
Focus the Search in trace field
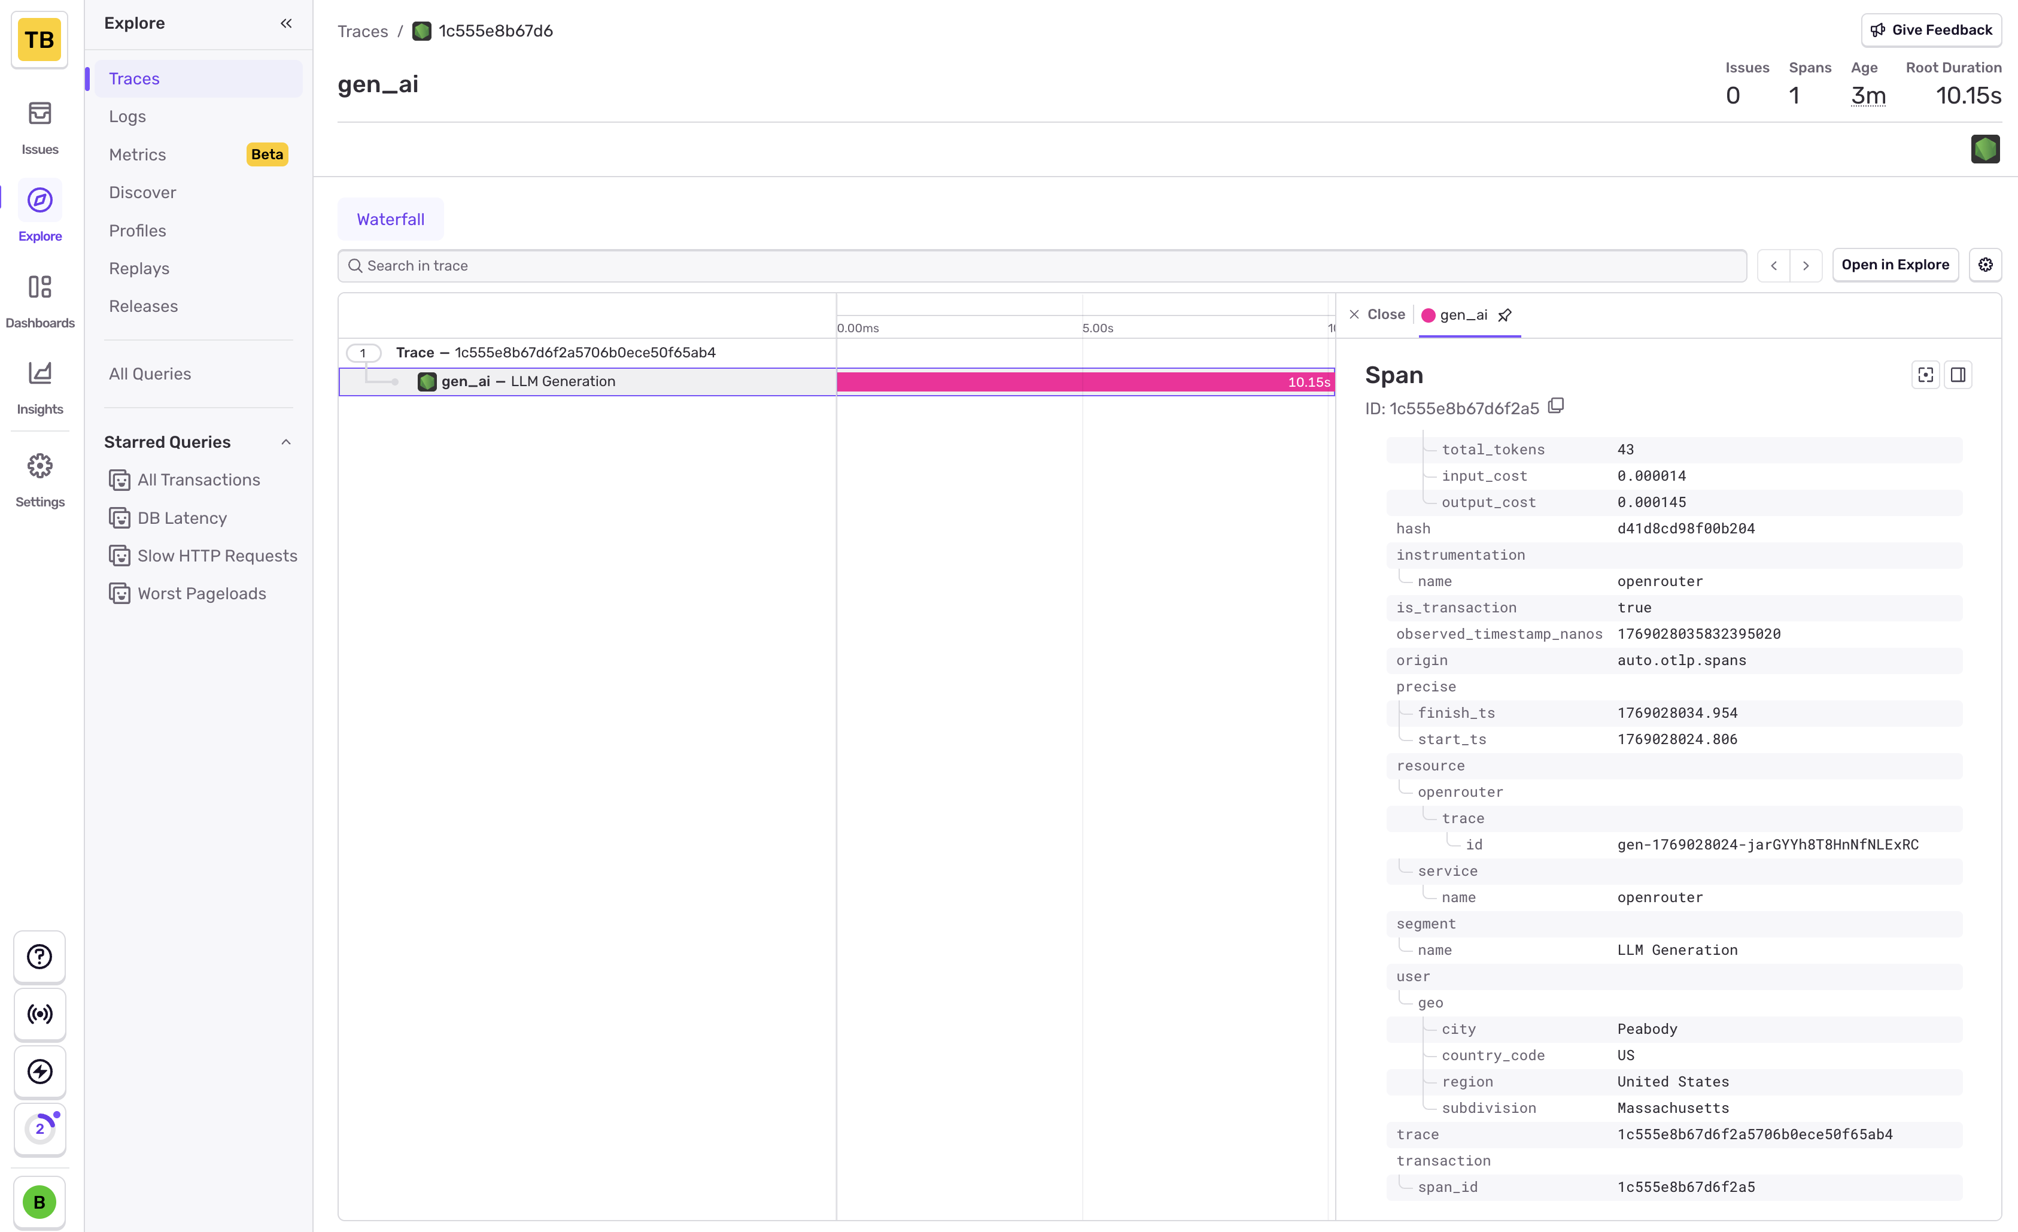1040,265
